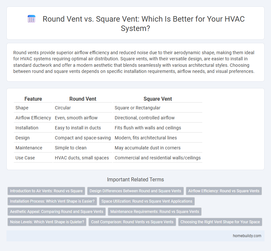Click the 'Square Vent' column header
Image resolution: width=271 pixels, height=251 pixels.
coord(157,99)
